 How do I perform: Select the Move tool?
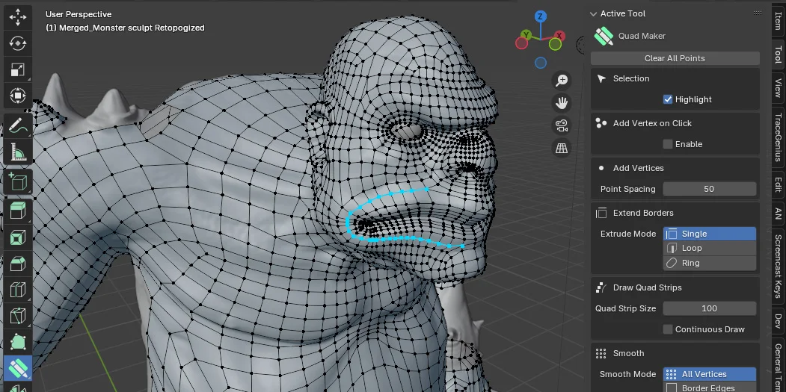(18, 16)
